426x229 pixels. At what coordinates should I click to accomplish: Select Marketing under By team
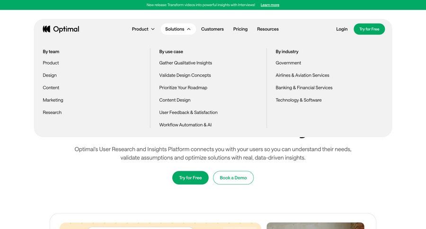click(53, 100)
